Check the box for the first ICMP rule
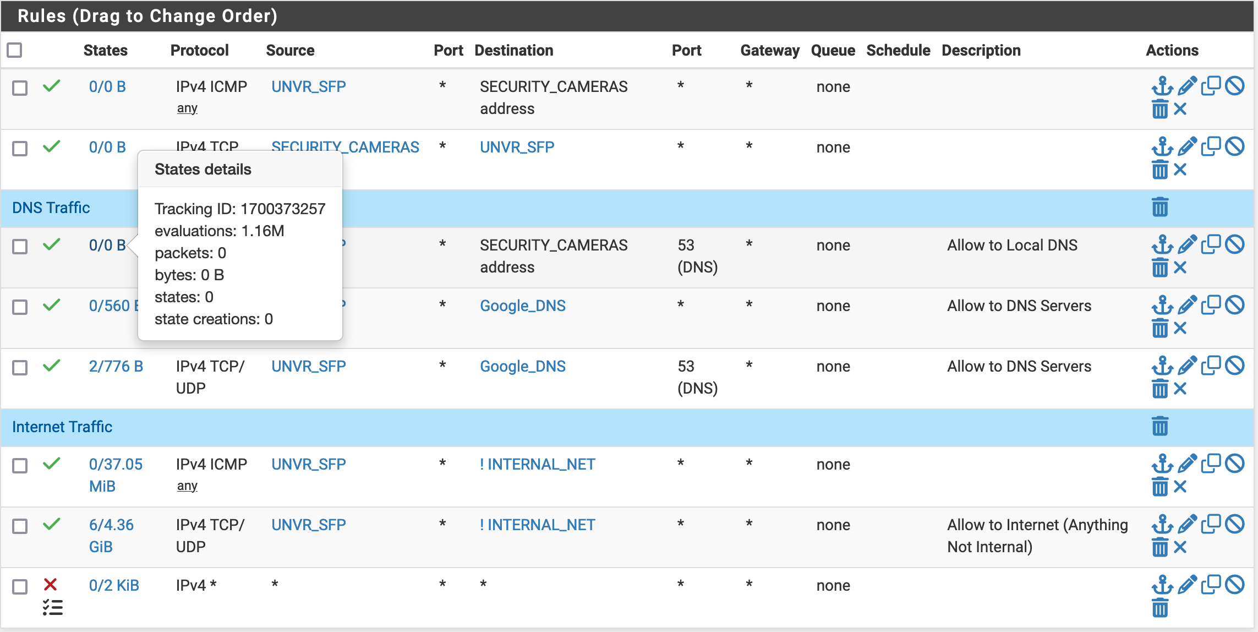 click(x=20, y=88)
